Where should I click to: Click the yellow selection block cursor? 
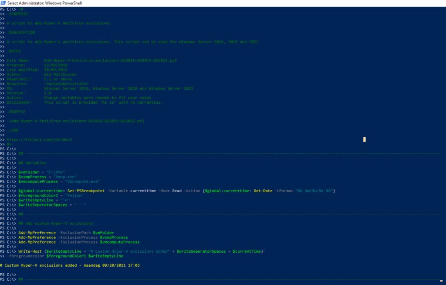click(364, 139)
